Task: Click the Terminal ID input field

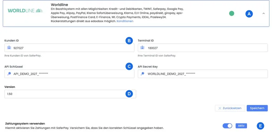Action: [x=203, y=48]
